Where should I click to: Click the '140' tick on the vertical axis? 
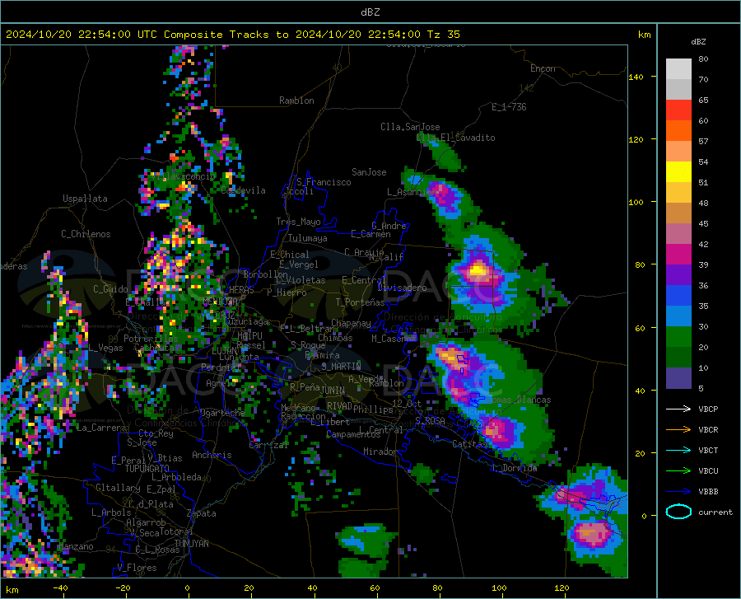[x=636, y=77]
